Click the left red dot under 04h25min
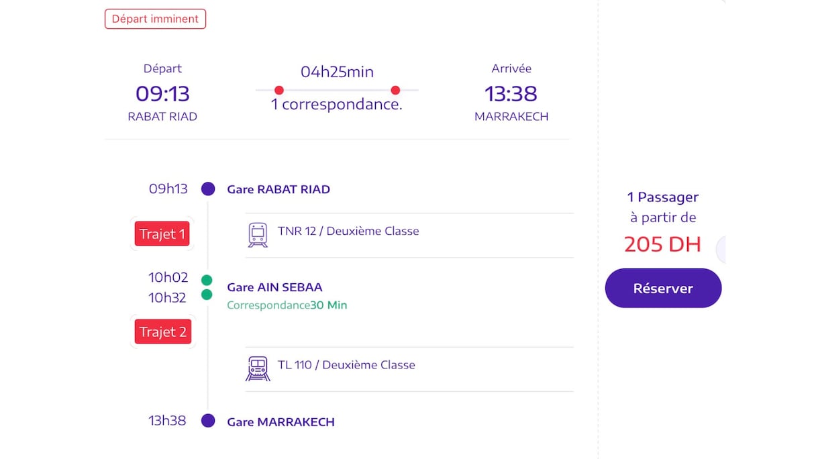Screen dimensions: 816x459 coord(279,90)
